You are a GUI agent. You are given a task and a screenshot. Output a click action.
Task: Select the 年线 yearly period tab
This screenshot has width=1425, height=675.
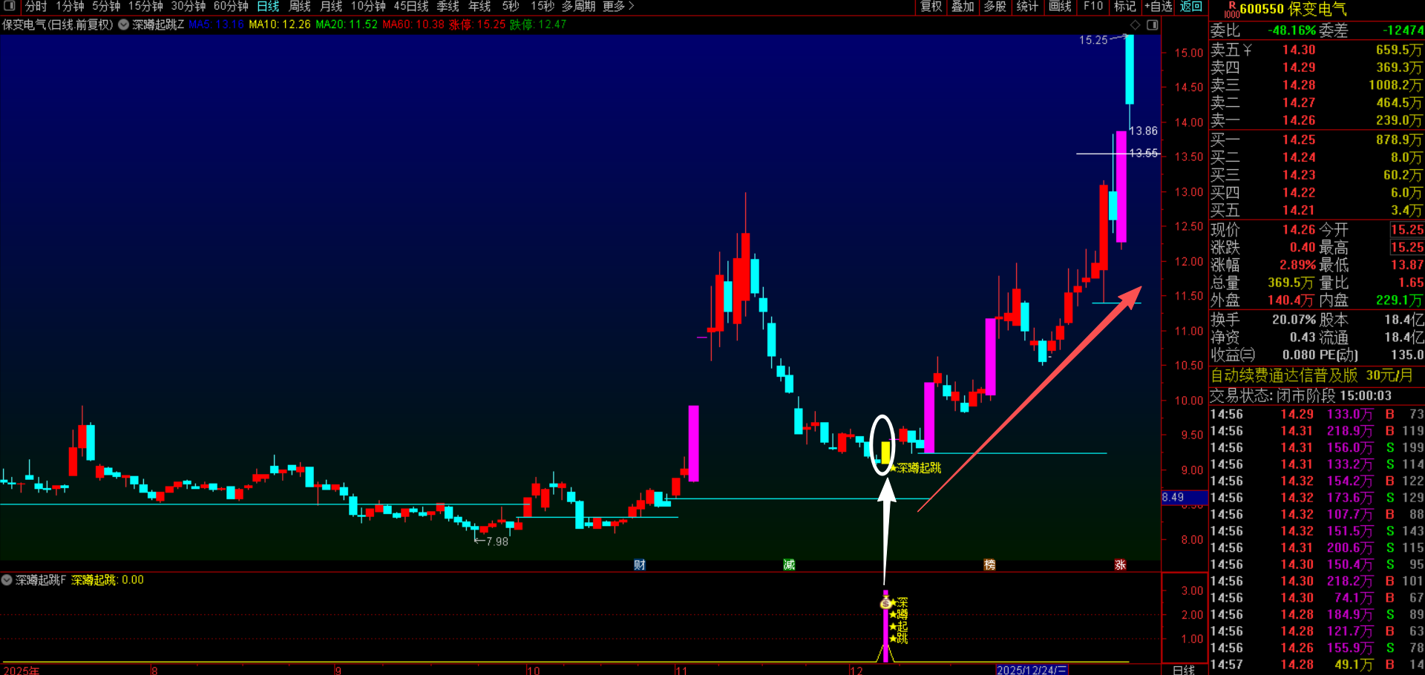pos(479,7)
